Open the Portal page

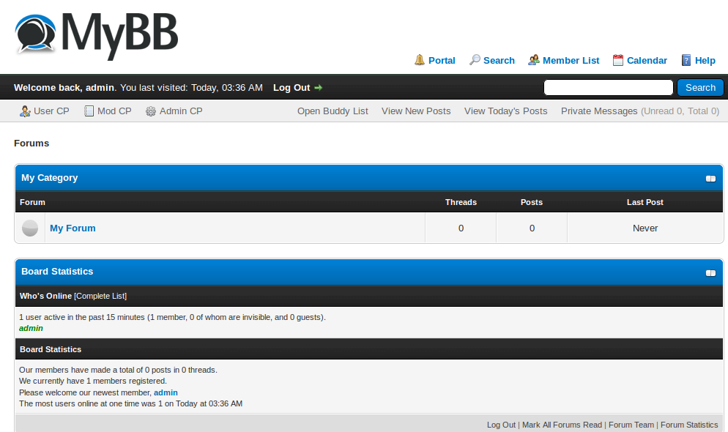tap(442, 60)
